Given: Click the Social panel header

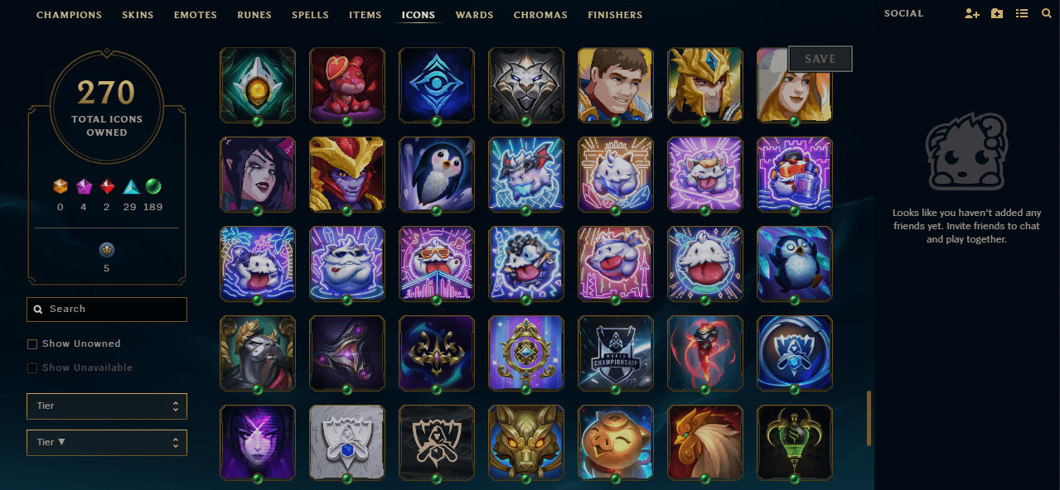Looking at the screenshot, I should (x=903, y=14).
